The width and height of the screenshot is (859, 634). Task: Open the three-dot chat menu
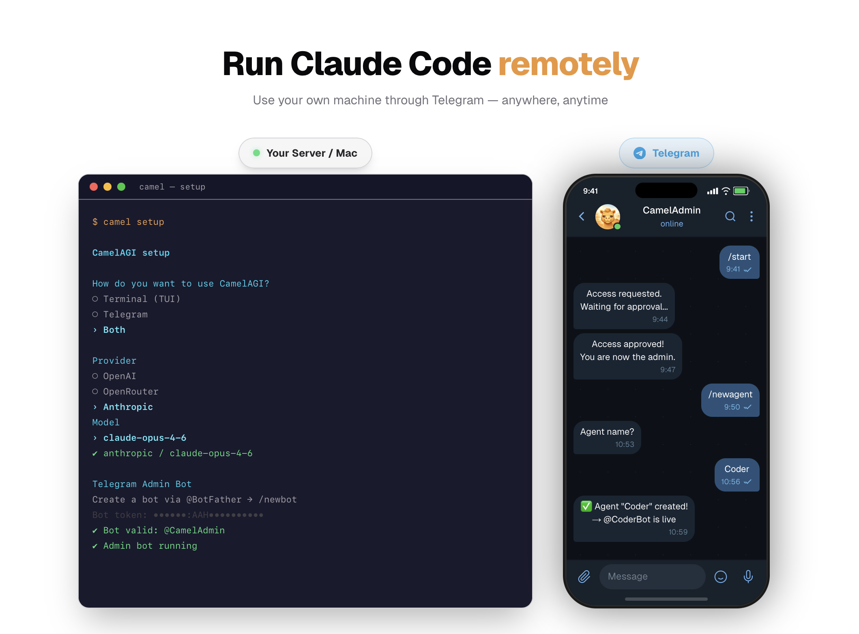(752, 216)
